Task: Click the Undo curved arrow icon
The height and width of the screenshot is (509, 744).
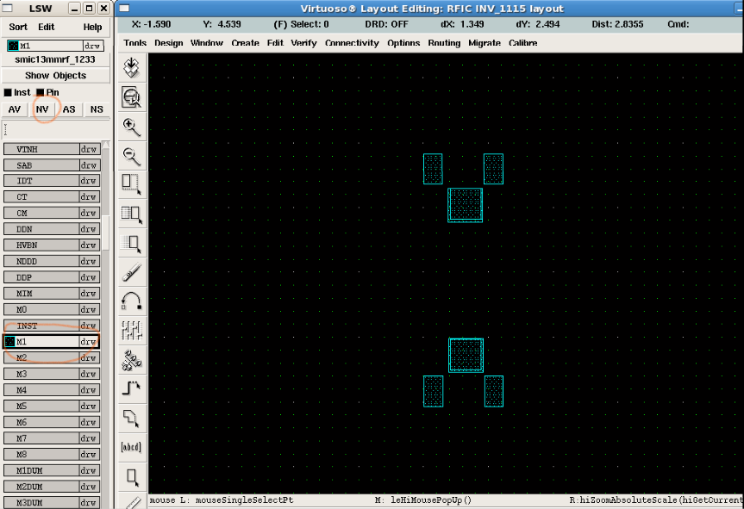Action: point(131,301)
